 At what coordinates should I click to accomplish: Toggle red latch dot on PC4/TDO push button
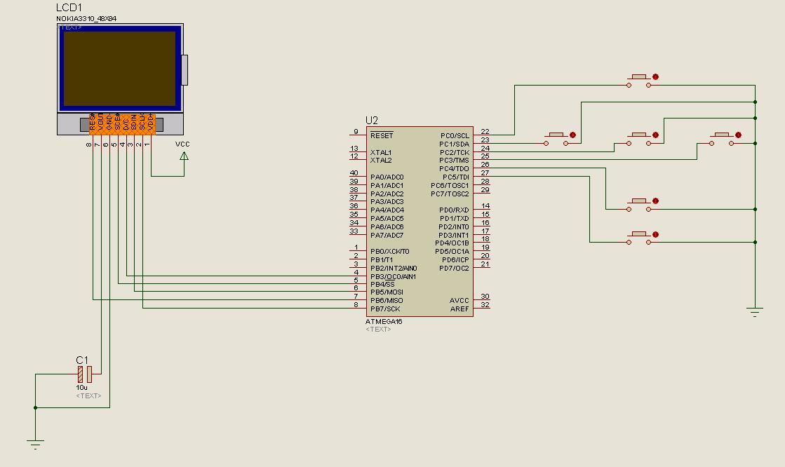point(655,201)
